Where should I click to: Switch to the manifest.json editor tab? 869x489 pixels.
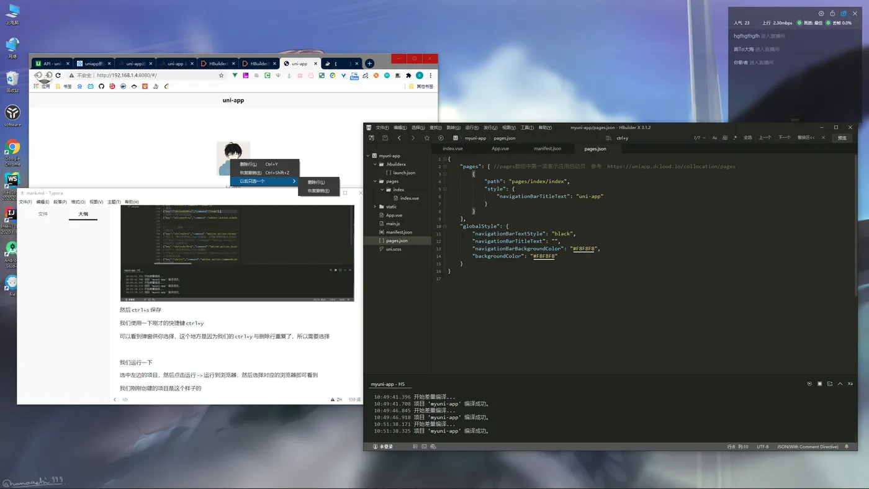pos(547,148)
